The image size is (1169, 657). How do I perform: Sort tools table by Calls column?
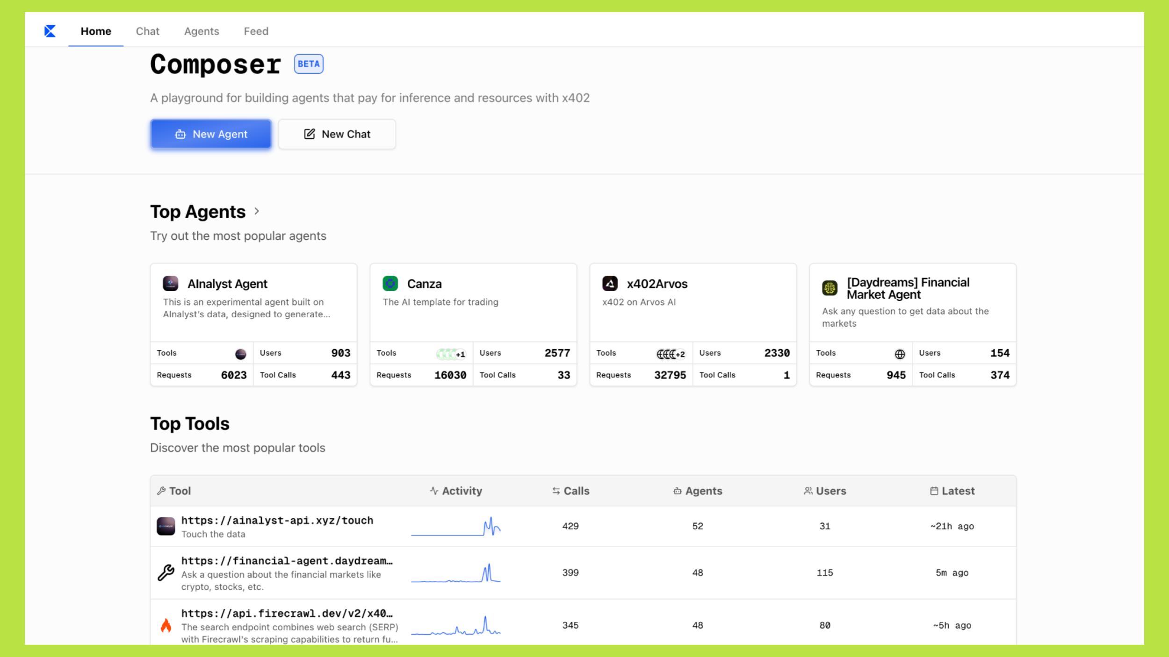[x=570, y=491]
